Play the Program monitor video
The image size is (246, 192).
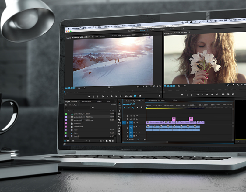pyautogui.click(x=207, y=94)
